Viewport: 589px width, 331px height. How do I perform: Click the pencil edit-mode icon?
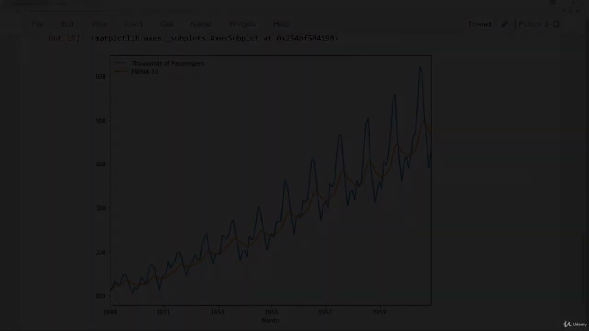click(504, 24)
